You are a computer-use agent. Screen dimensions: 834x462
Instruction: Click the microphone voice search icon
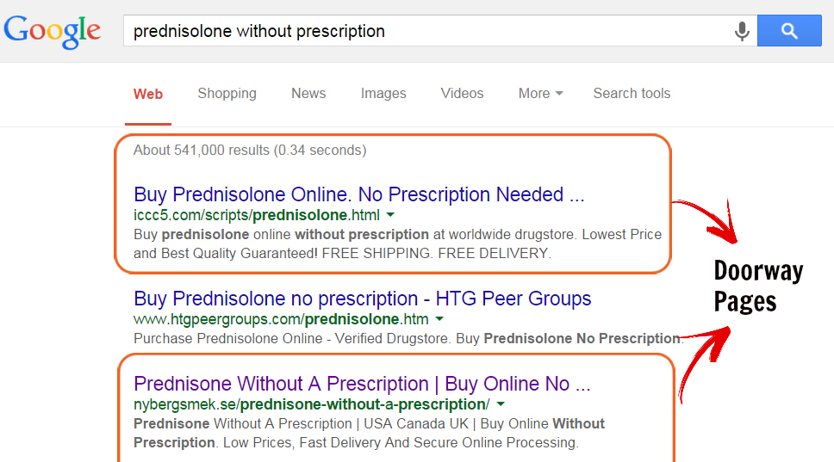tap(742, 32)
